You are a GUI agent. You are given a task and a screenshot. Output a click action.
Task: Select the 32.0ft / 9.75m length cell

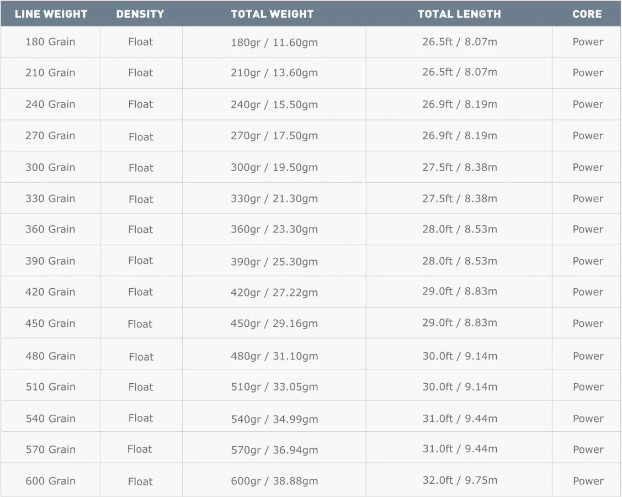460,480
